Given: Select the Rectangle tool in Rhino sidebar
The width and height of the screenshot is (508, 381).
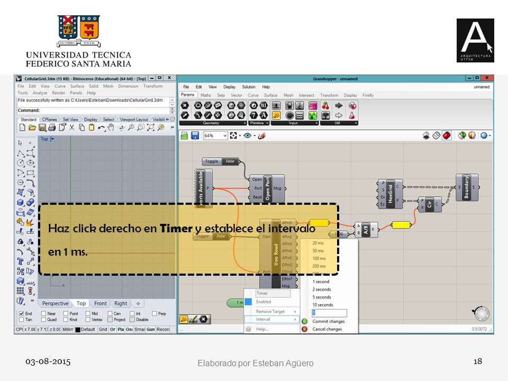Looking at the screenshot, I should pos(31,173).
